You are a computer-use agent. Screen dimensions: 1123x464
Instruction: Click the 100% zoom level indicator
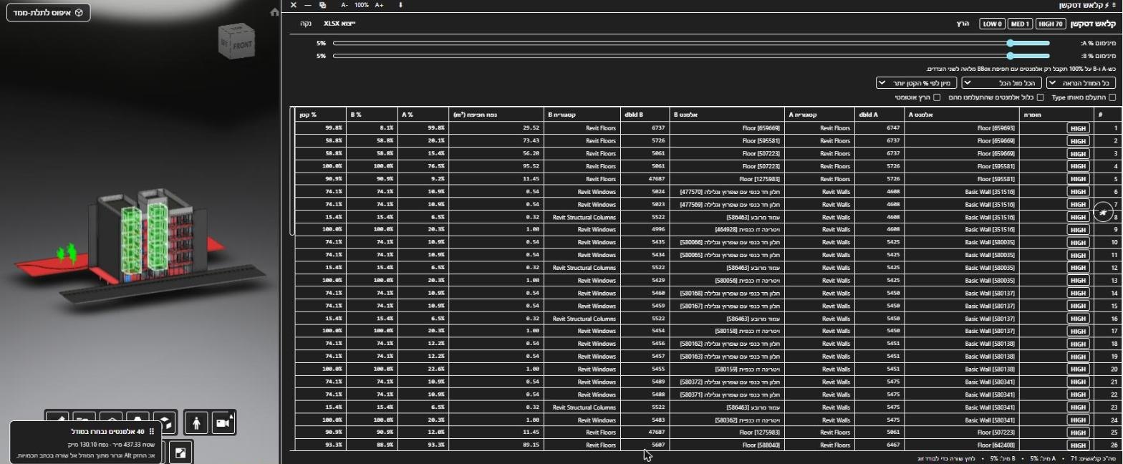[x=362, y=5]
